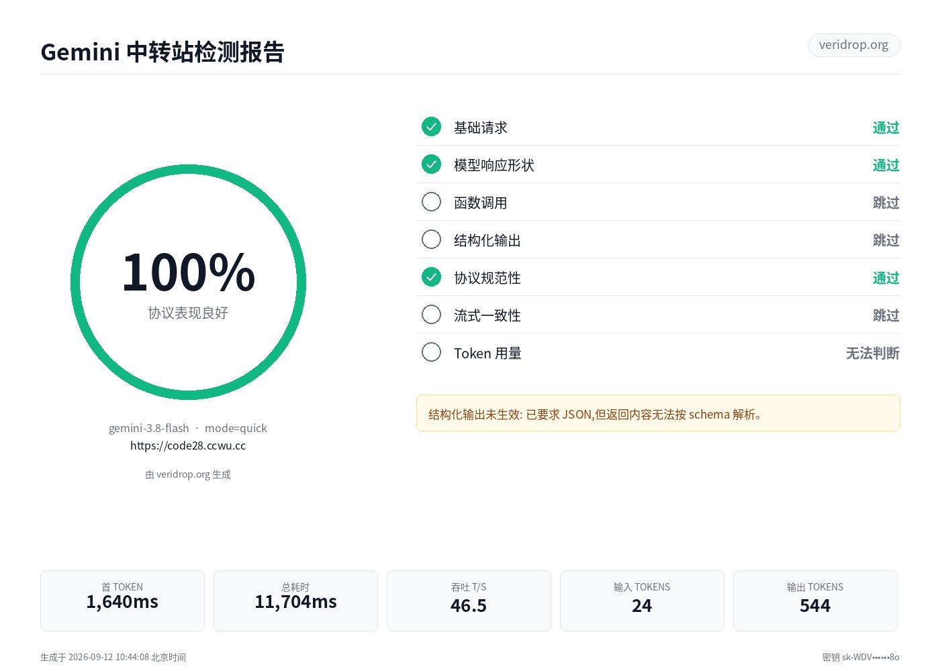
Task: Select the 首 TOKEN 1,640ms card
Action: coord(122,601)
